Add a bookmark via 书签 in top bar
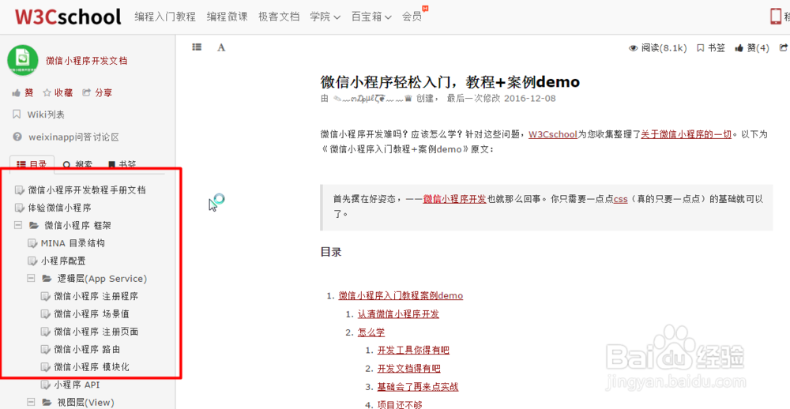This screenshot has height=409, width=790. tap(711, 48)
